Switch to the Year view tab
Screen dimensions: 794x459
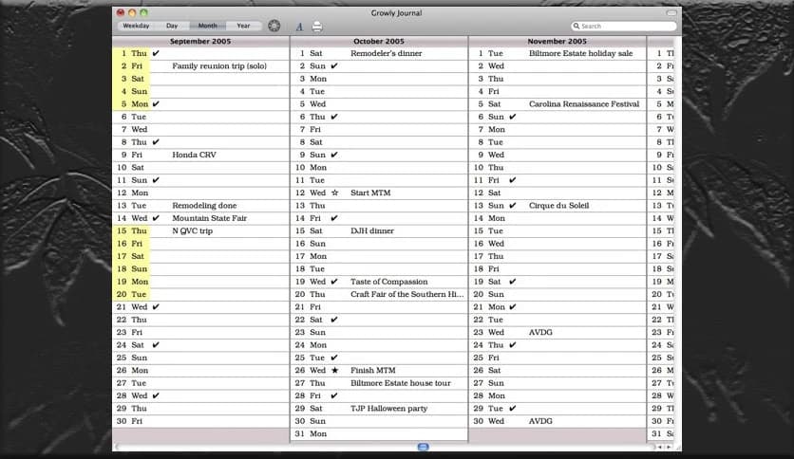[x=243, y=26]
